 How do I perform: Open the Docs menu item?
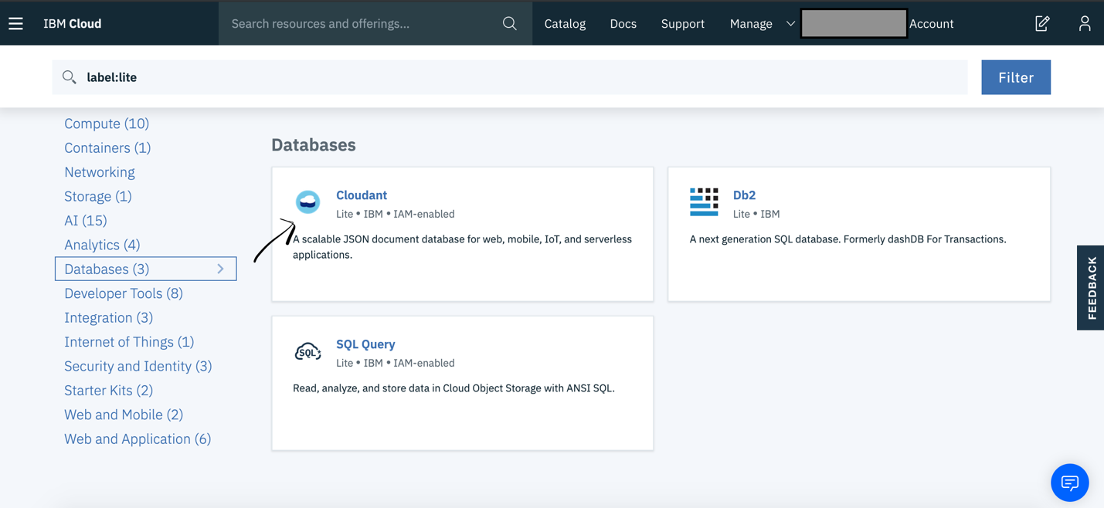[x=623, y=24]
